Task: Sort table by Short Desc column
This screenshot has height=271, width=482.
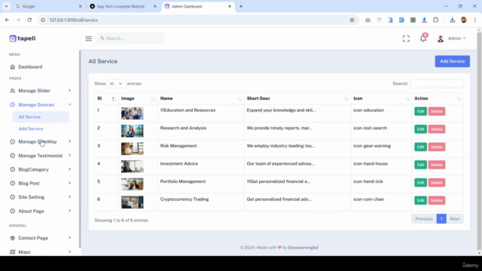Action: coord(297,99)
